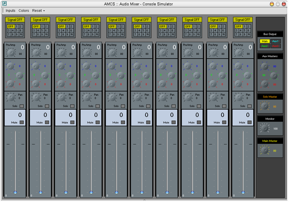Select input 10 in tenth channel's input grid
Image resolution: width=289 pixels, height=202 pixels.
(249, 34)
